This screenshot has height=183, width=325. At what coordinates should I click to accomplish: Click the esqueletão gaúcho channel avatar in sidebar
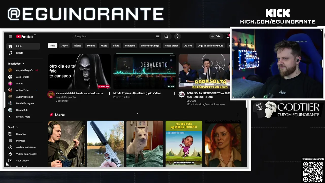tap(10, 70)
